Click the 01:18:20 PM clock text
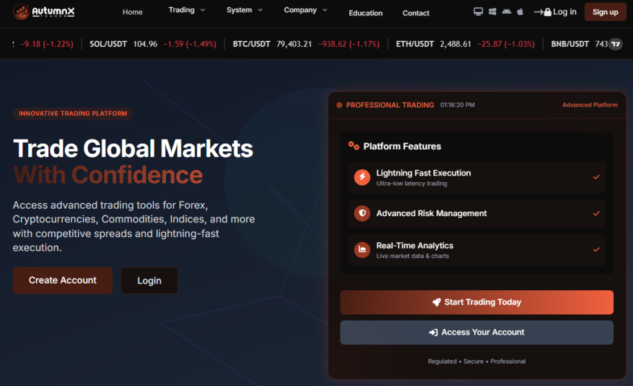Viewport: 633px width, 386px height. pyautogui.click(x=457, y=105)
